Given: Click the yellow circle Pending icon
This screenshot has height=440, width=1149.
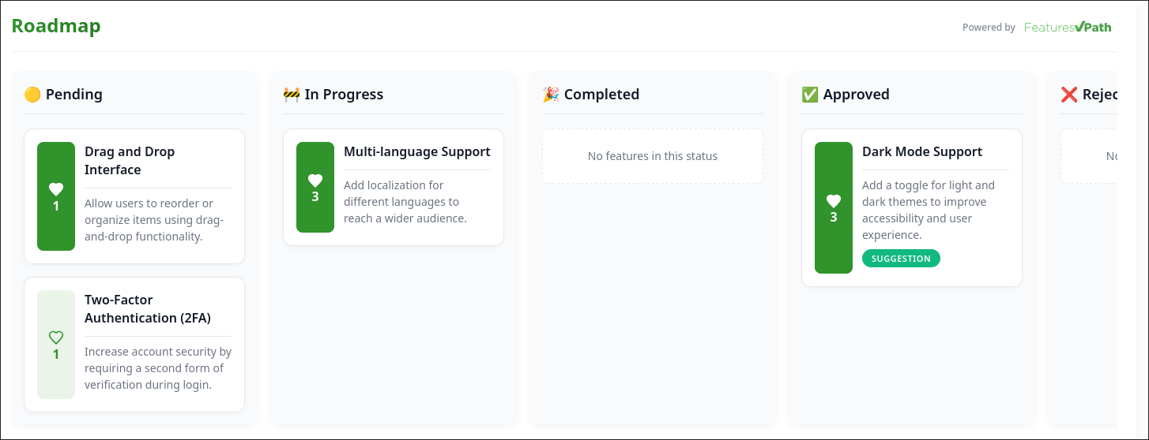Looking at the screenshot, I should (x=32, y=95).
